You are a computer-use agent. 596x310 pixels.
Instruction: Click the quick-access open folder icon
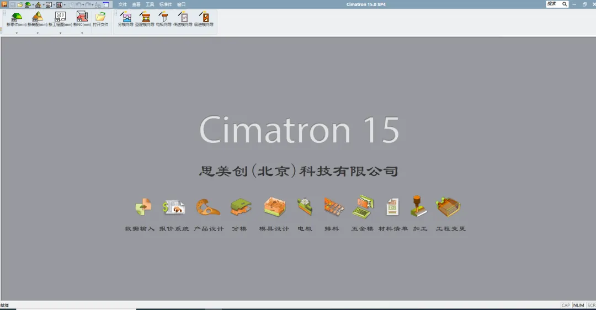pos(20,5)
